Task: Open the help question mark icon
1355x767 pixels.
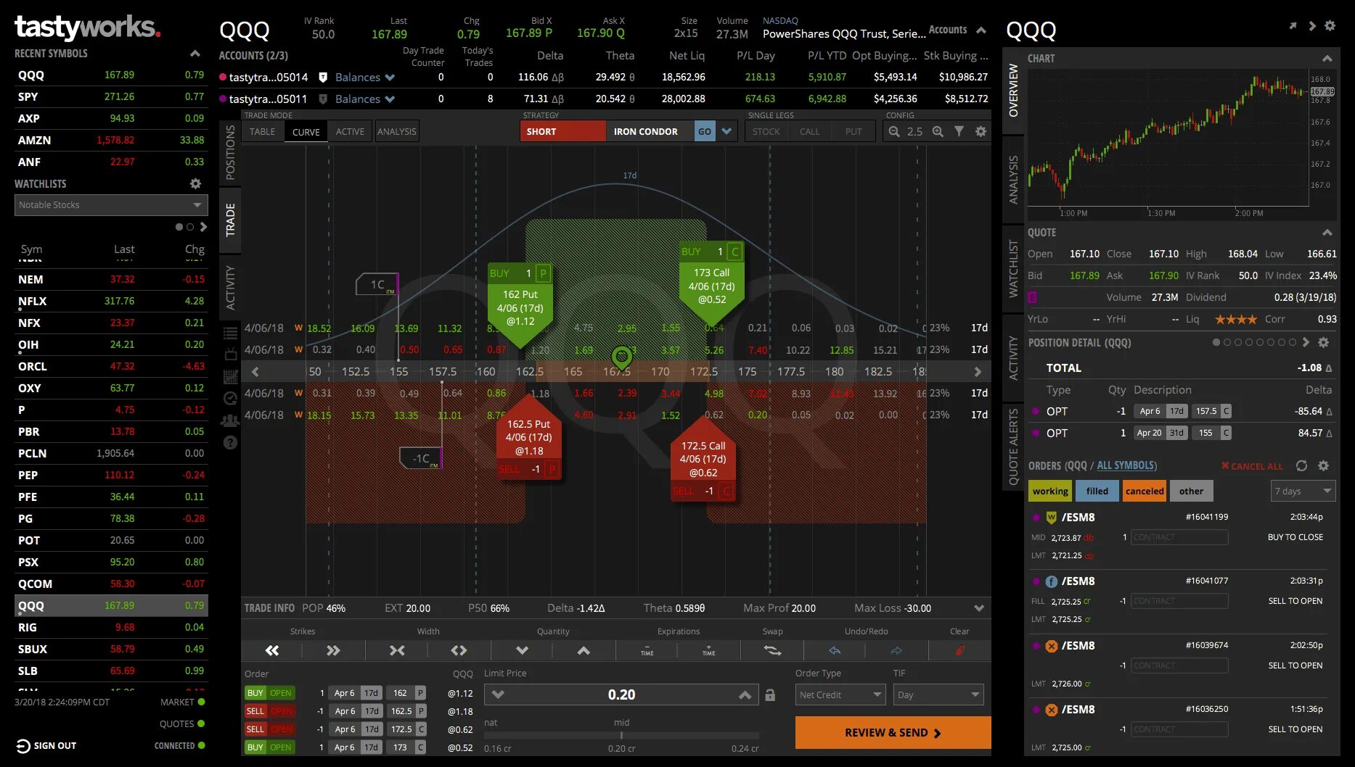Action: click(230, 442)
